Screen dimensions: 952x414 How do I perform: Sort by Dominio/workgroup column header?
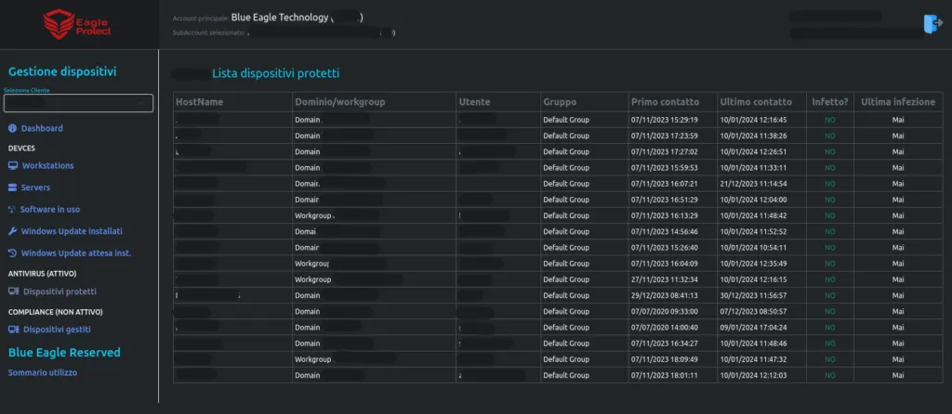(x=340, y=102)
